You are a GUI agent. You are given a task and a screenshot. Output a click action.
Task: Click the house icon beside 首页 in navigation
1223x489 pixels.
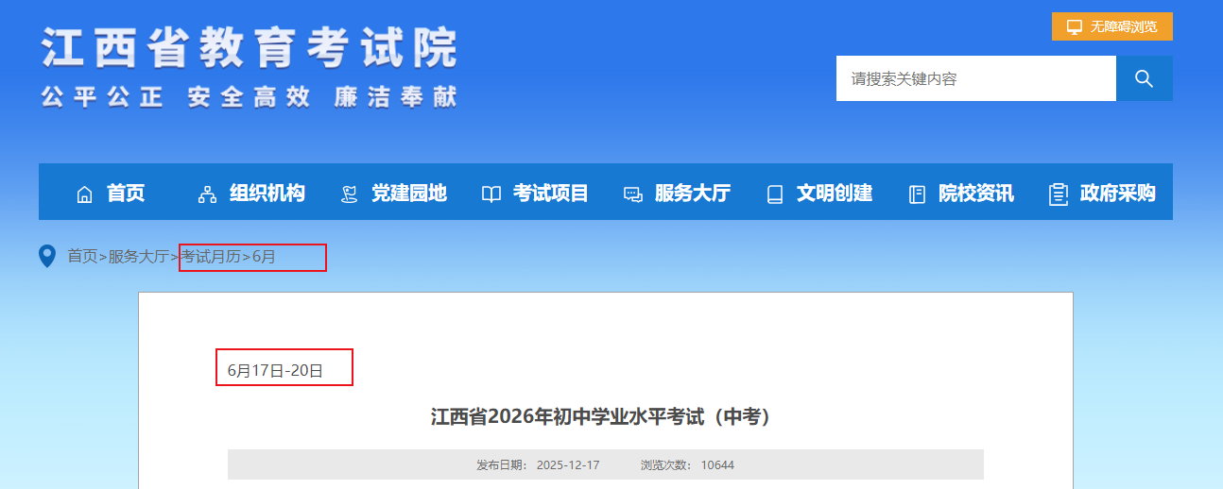click(x=85, y=194)
